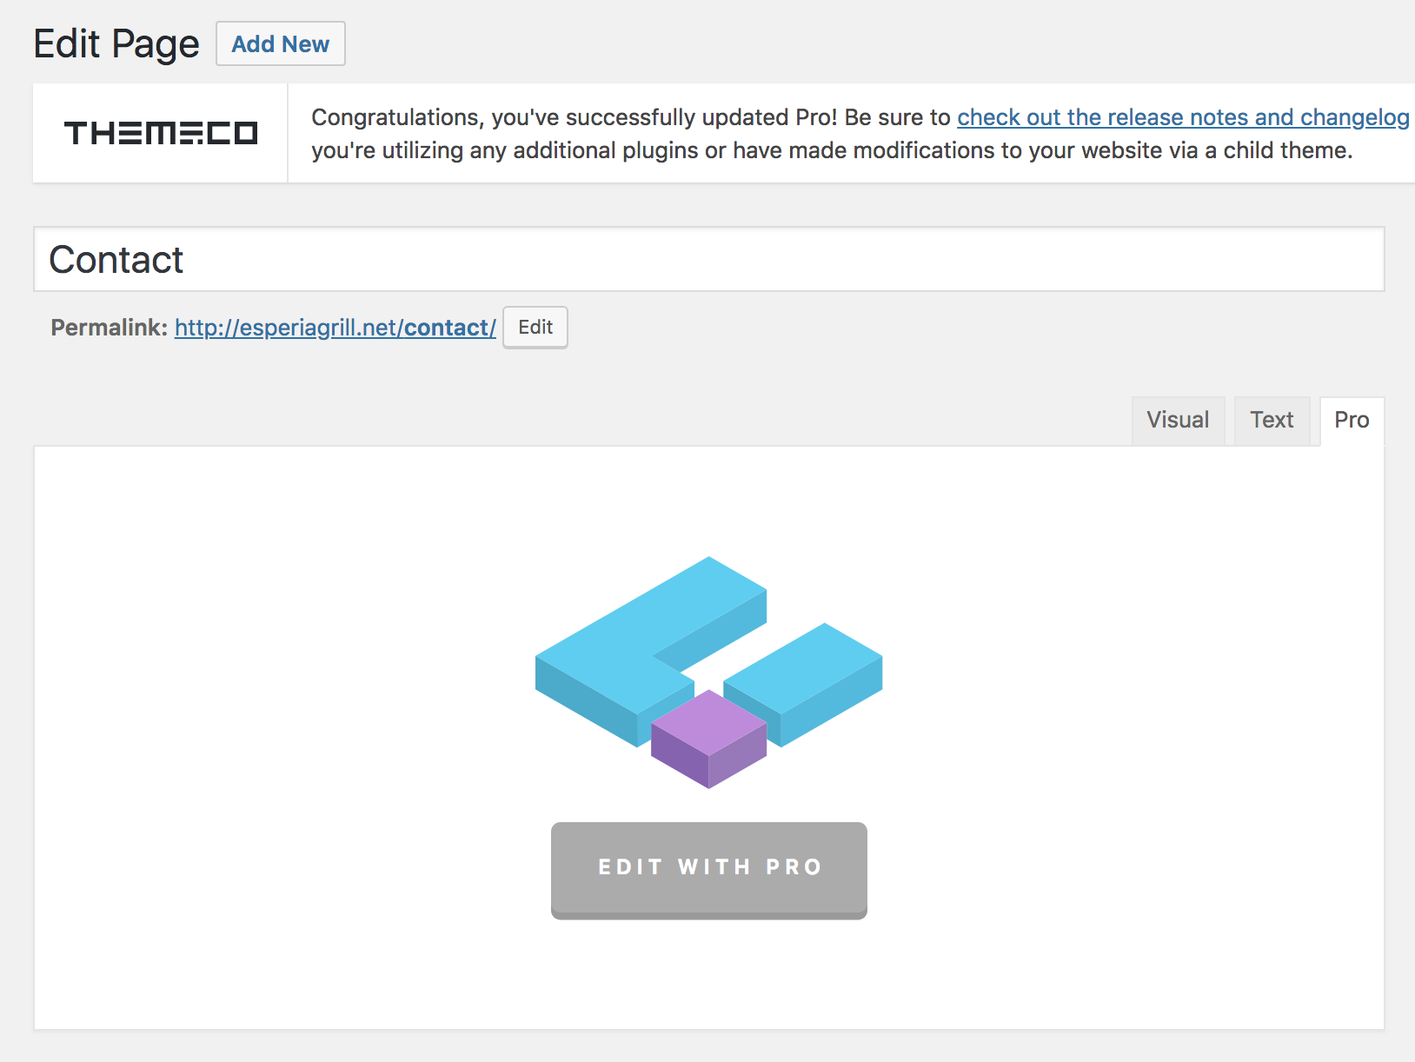Click the Pro isometric blocks logo
1415x1062 pixels.
[x=708, y=673]
